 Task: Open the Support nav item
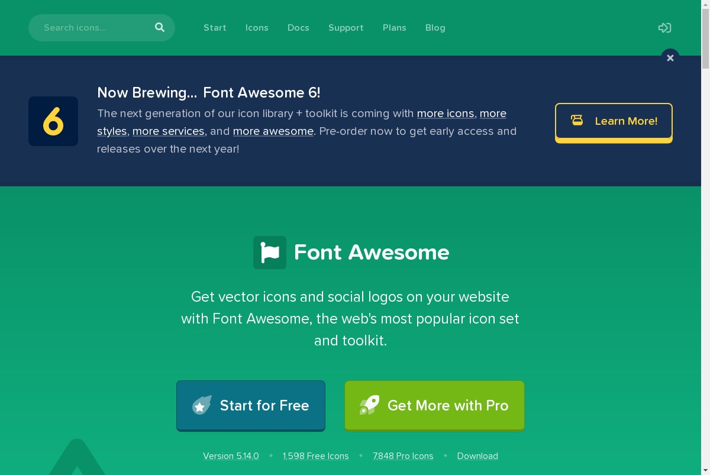[346, 28]
